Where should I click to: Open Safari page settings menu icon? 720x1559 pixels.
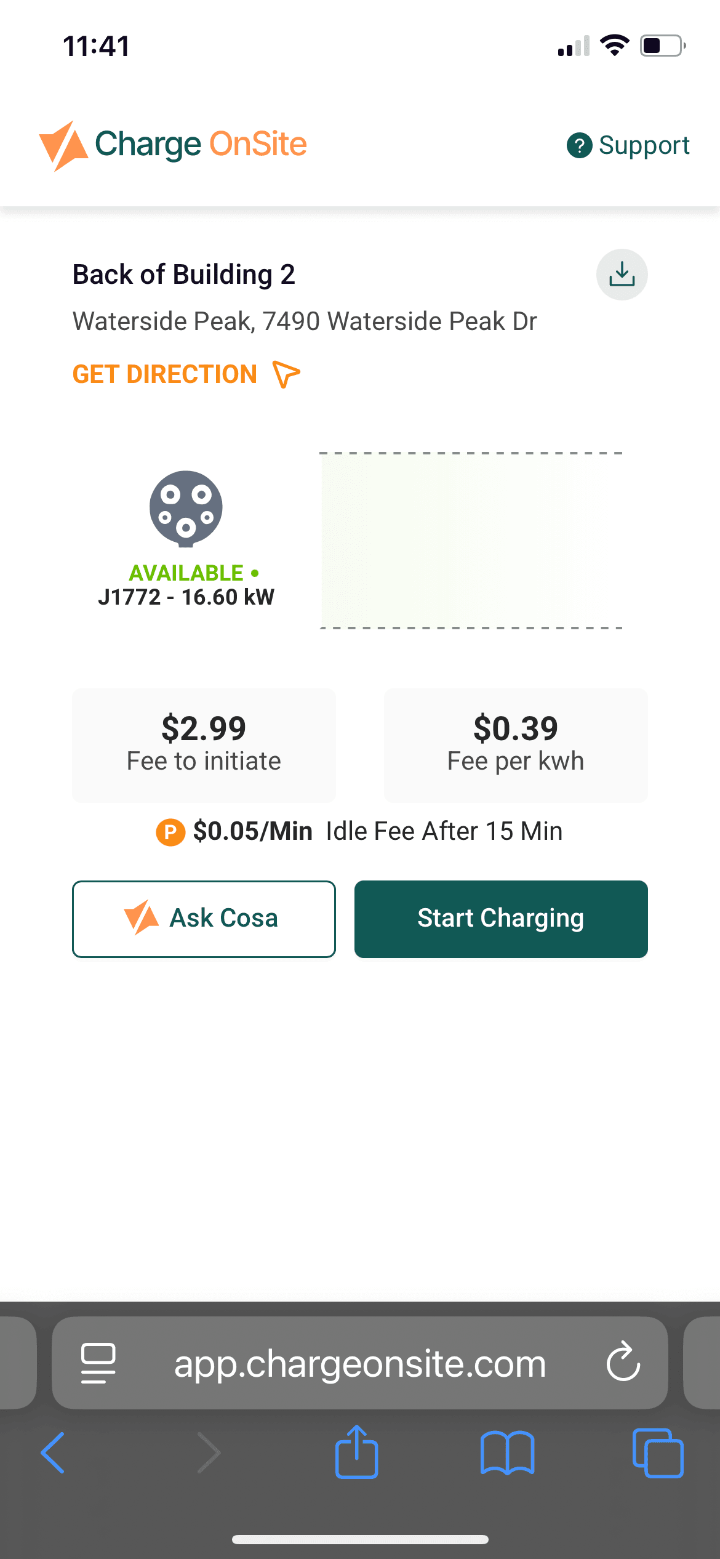[x=98, y=1363]
